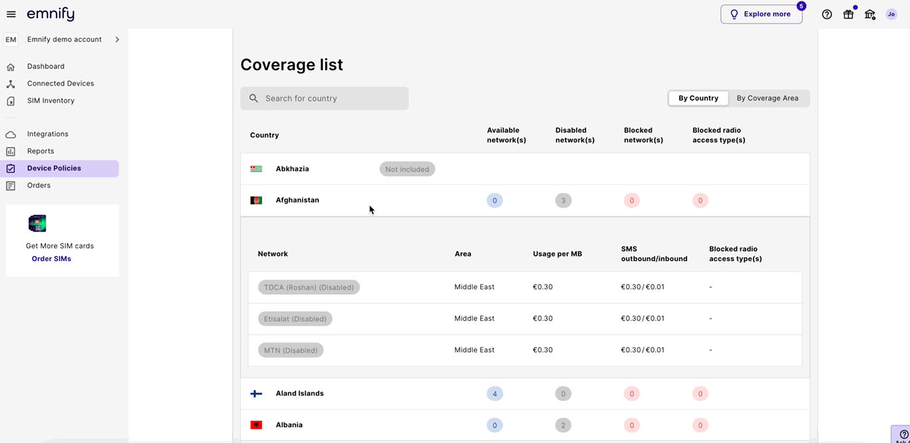Click the TDCA (Roshan) (Disabled) network chip
This screenshot has width=910, height=443.
coord(309,287)
